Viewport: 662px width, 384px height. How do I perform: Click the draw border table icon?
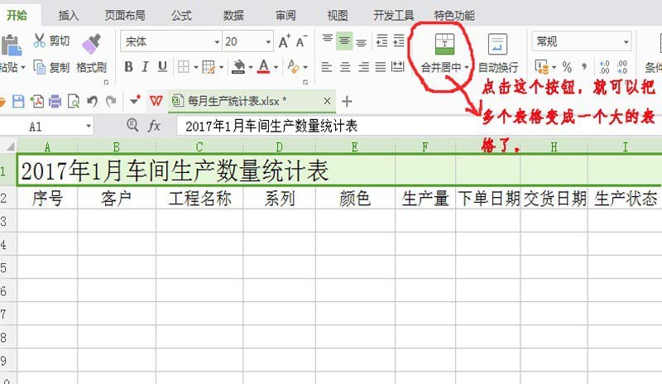209,67
